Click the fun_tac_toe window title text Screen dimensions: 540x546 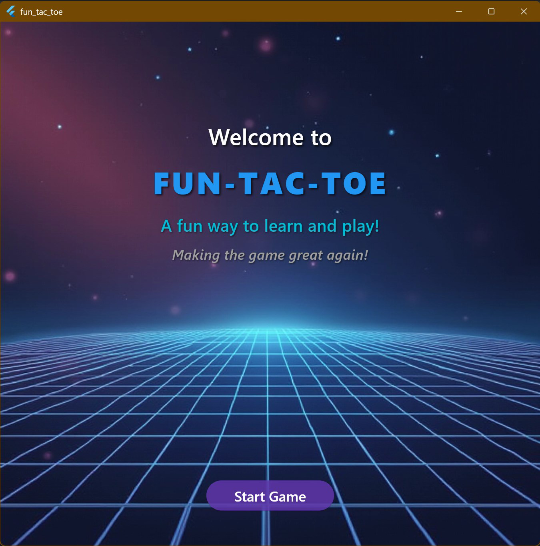point(42,12)
